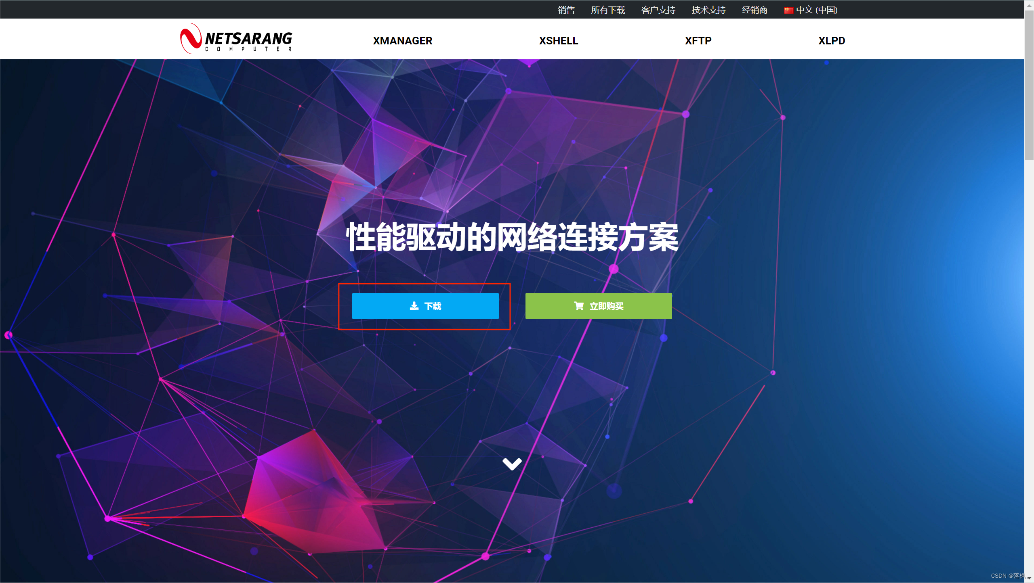Click the down chevron arrow below buttons

click(512, 464)
